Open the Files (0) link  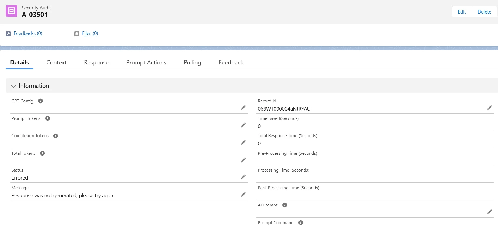(90, 33)
